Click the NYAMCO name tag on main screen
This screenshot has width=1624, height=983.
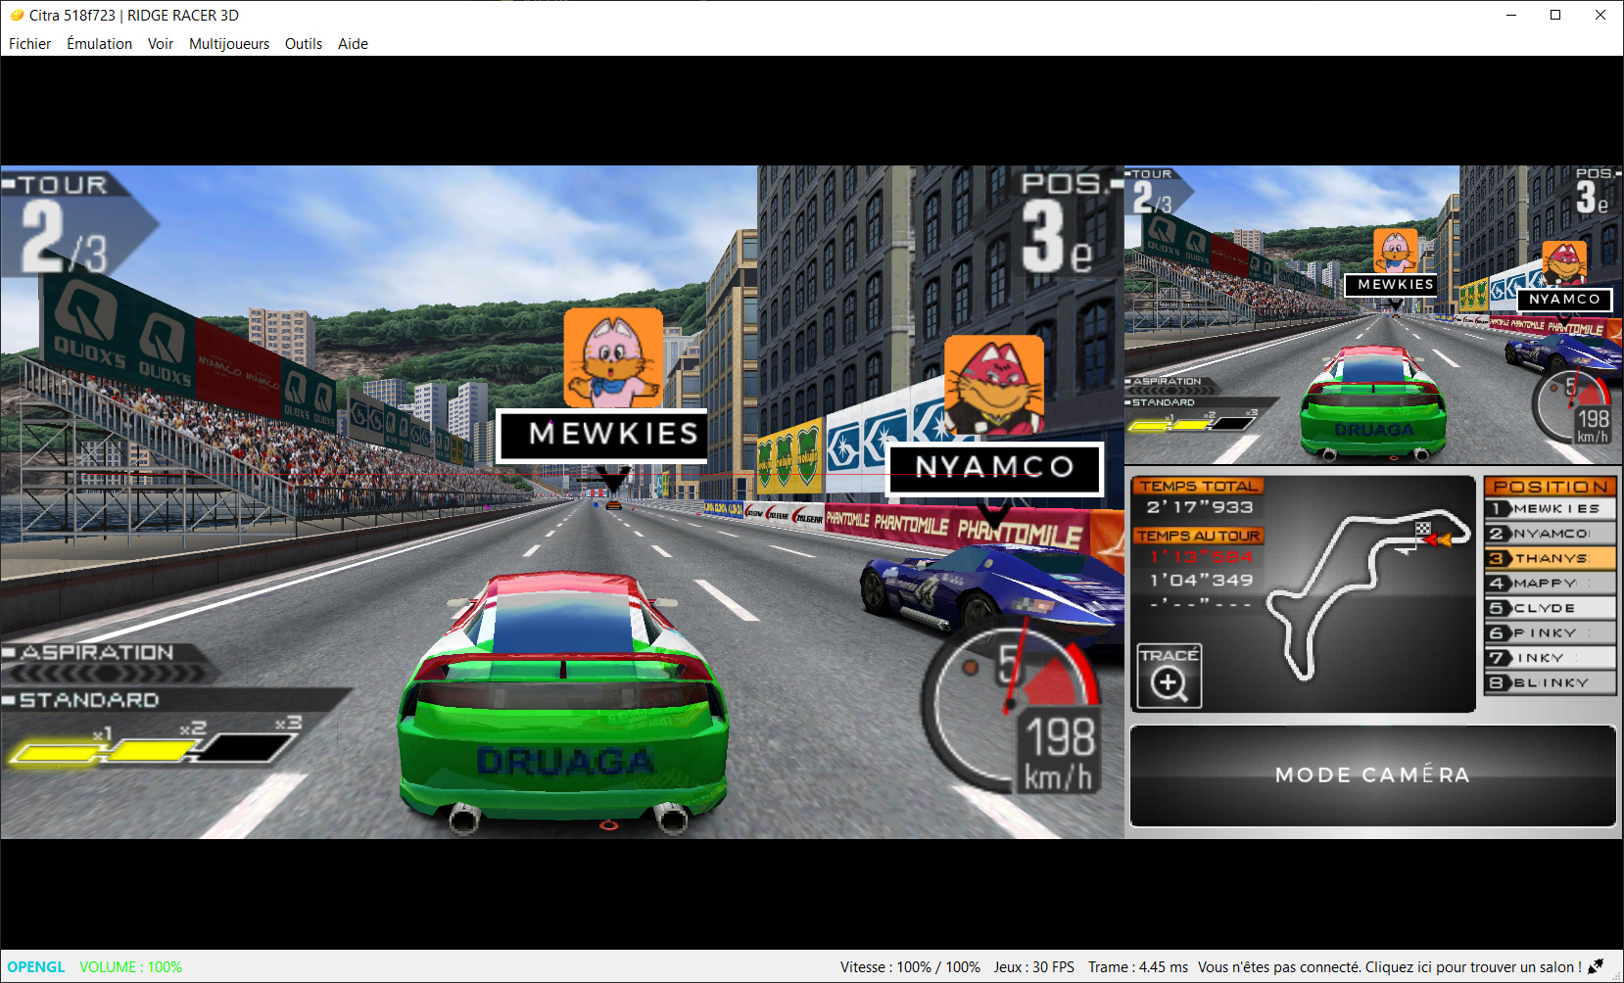(995, 468)
